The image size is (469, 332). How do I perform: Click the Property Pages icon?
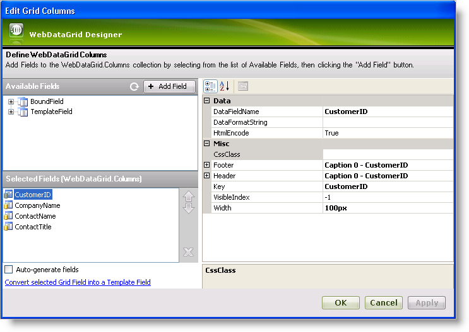[243, 86]
